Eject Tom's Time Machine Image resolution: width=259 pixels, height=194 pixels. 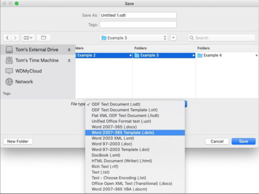69,60
